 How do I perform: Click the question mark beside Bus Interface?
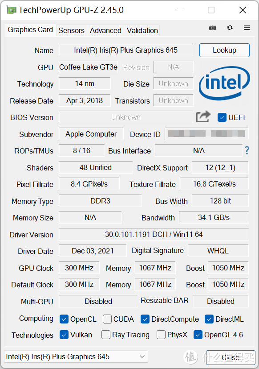[x=247, y=151]
